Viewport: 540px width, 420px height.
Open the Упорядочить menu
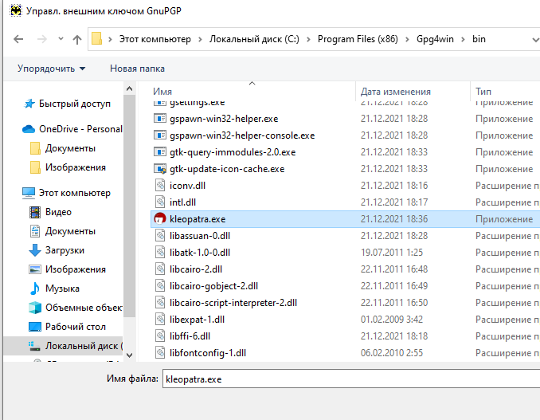(51, 69)
